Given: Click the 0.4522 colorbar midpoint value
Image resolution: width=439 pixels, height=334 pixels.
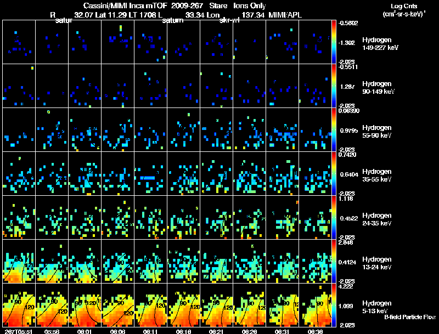Looking at the screenshot, I should point(349,218).
